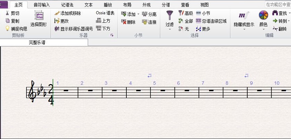291x139 pixels.
Task: Select the 完整乐谱 document tab
Action: (x=44, y=42)
